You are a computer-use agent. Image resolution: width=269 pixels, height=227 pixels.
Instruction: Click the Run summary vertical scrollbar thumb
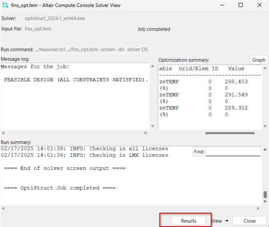265,195
